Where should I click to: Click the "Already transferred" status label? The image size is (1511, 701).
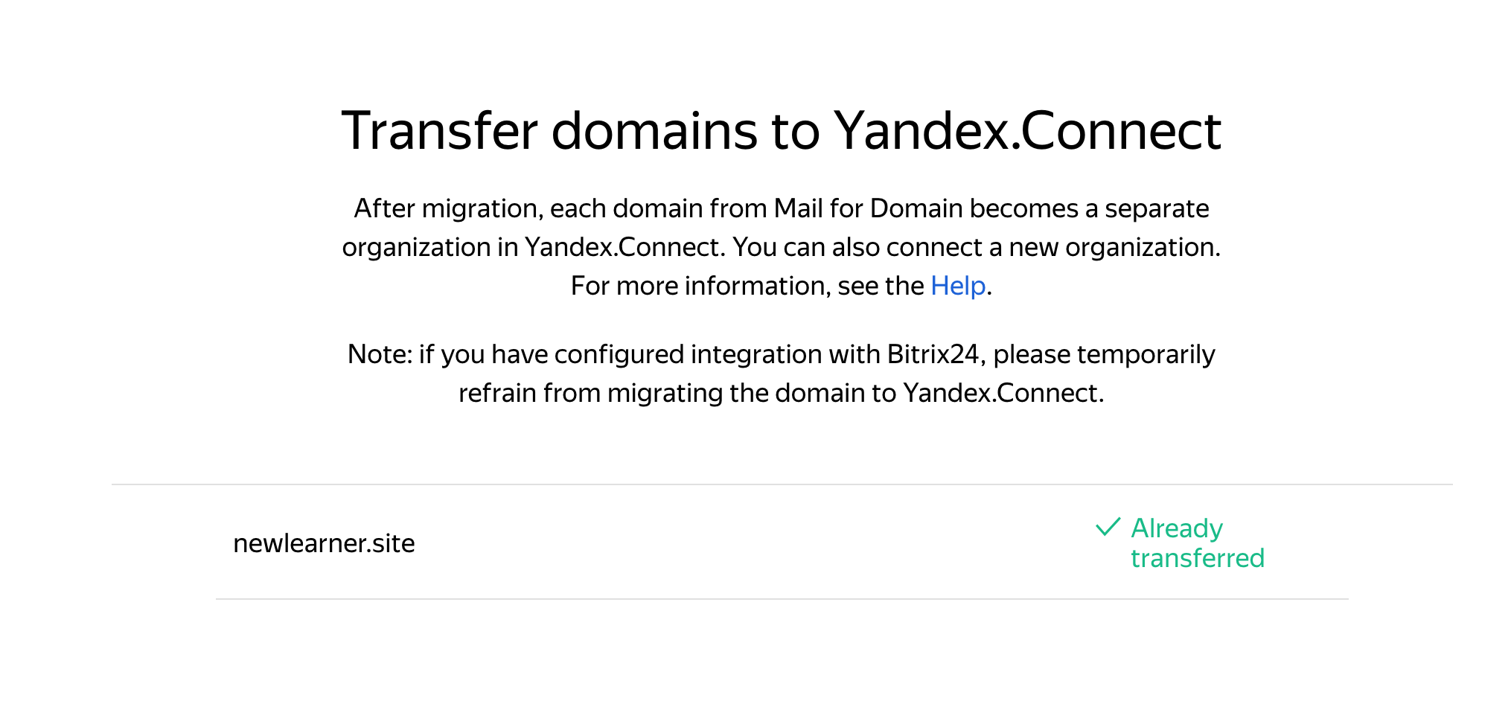tap(1197, 543)
